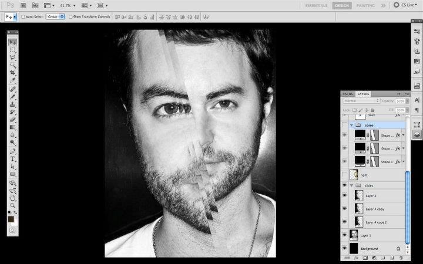This screenshot has height=264, width=423.
Task: Select the Zoom tool
Action: (12, 205)
